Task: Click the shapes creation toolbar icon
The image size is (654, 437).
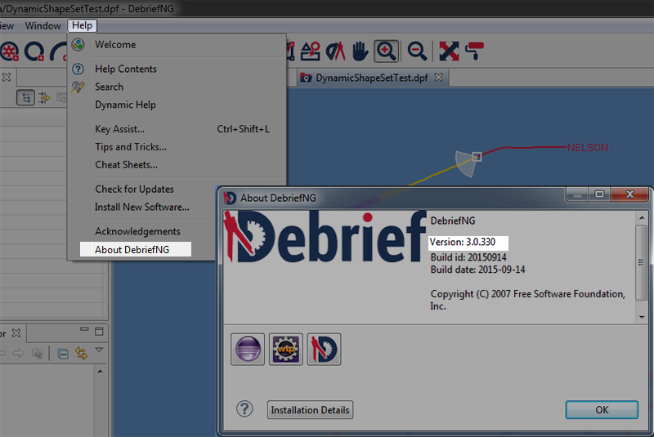Action: click(x=311, y=51)
